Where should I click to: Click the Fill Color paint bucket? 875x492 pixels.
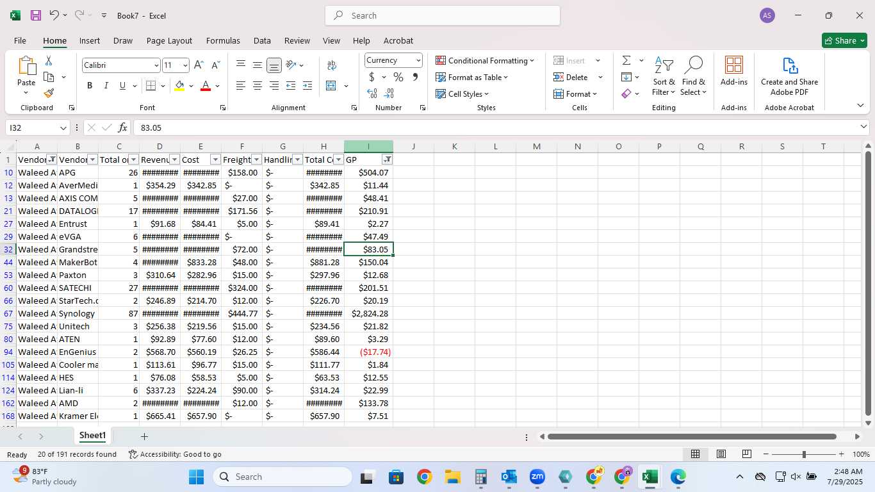(179, 85)
